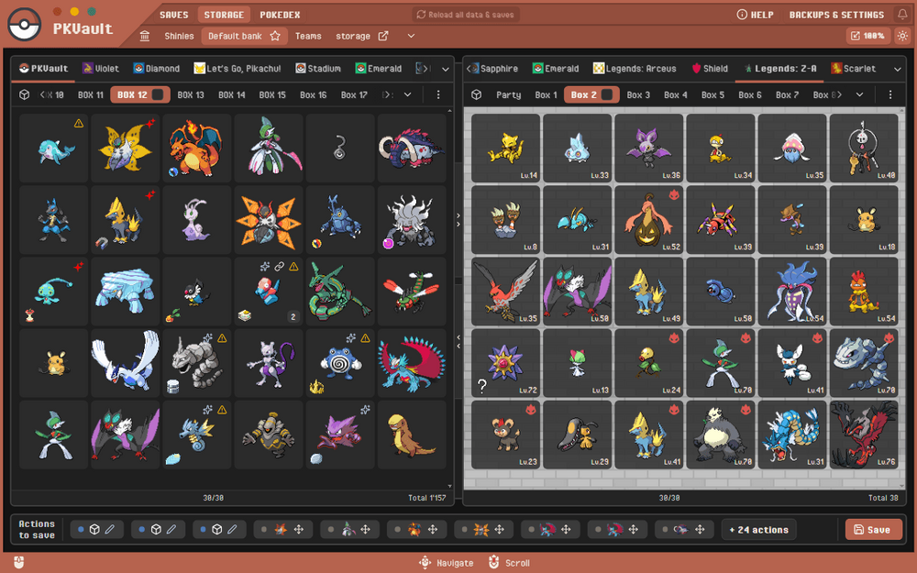Viewport: 917px width, 573px height.
Task: Select the Lugia in BOX 12
Action: pos(125,363)
